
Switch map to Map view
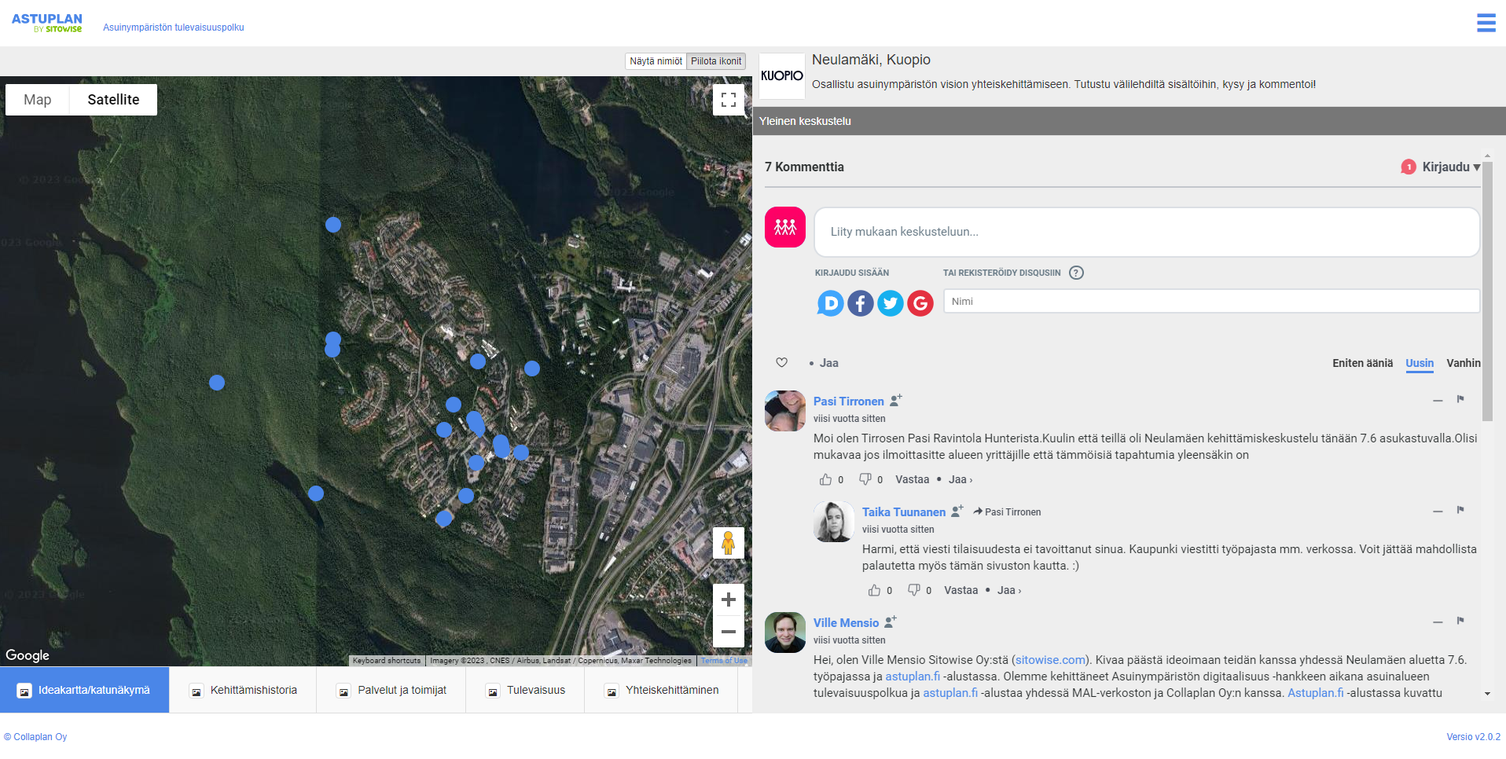pyautogui.click(x=38, y=100)
